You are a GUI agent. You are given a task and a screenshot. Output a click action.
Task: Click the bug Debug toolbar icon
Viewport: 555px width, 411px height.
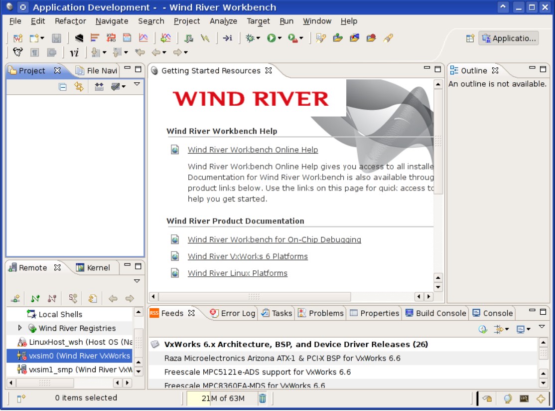[x=250, y=38]
